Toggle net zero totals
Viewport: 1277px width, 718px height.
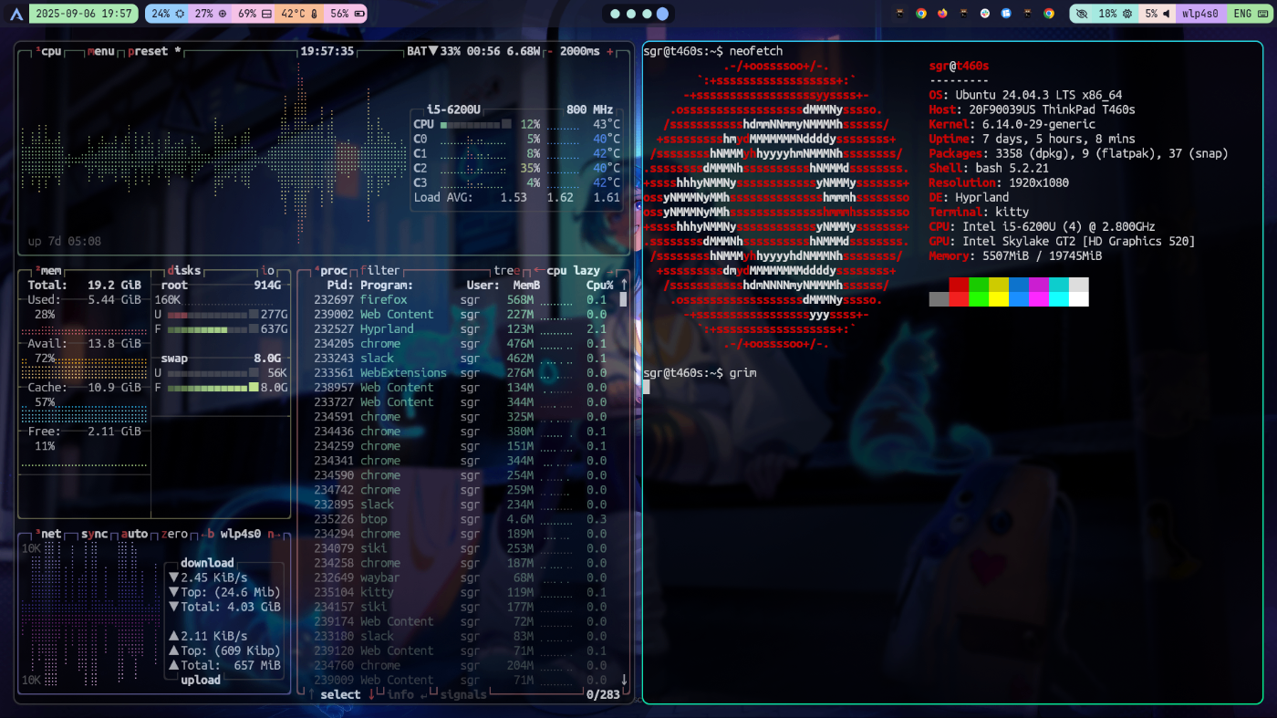(x=173, y=534)
